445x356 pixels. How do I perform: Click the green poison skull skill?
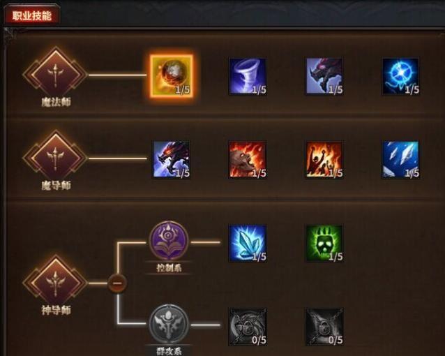(324, 243)
